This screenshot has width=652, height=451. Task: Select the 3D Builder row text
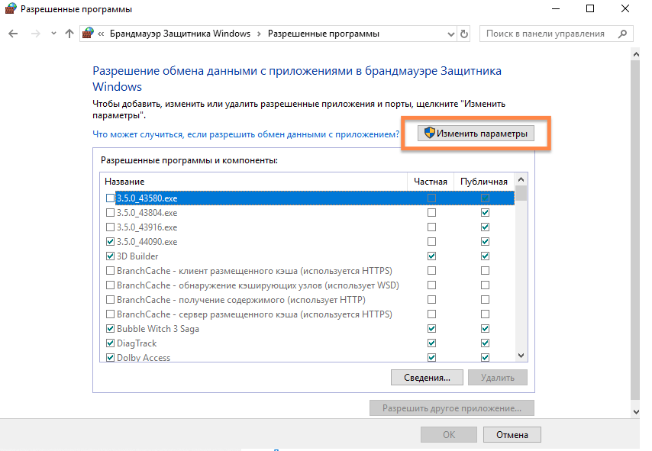(x=137, y=256)
